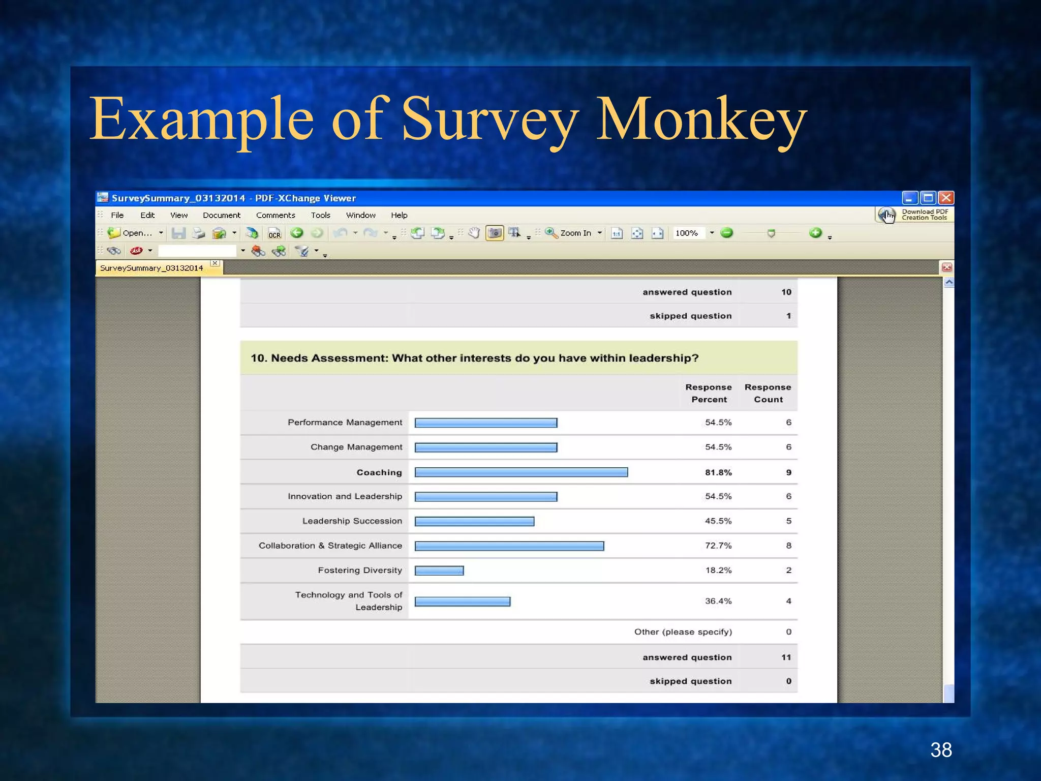This screenshot has width=1041, height=781.
Task: Click the globe Download PDF Creation Tools icon
Action: click(x=886, y=215)
